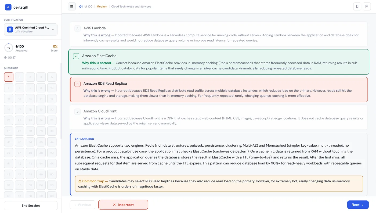Jump to question 13 tile
This screenshot has width=376, height=213.
click(30, 99)
